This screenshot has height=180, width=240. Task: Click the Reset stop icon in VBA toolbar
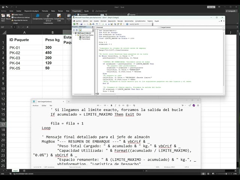(x=109, y=24)
